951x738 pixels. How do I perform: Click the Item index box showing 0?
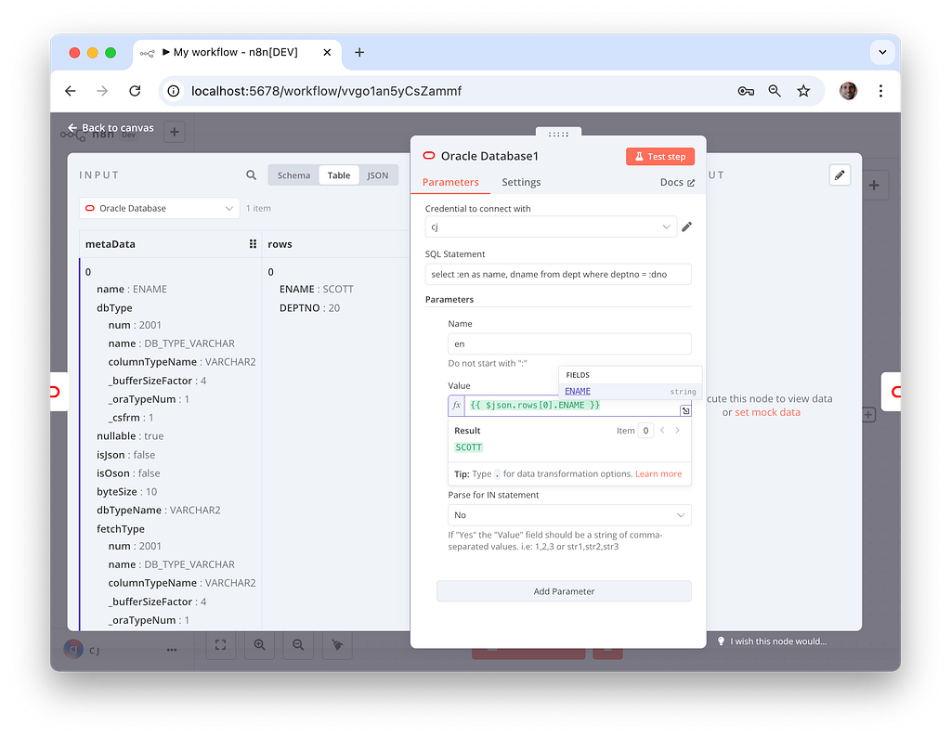(645, 431)
